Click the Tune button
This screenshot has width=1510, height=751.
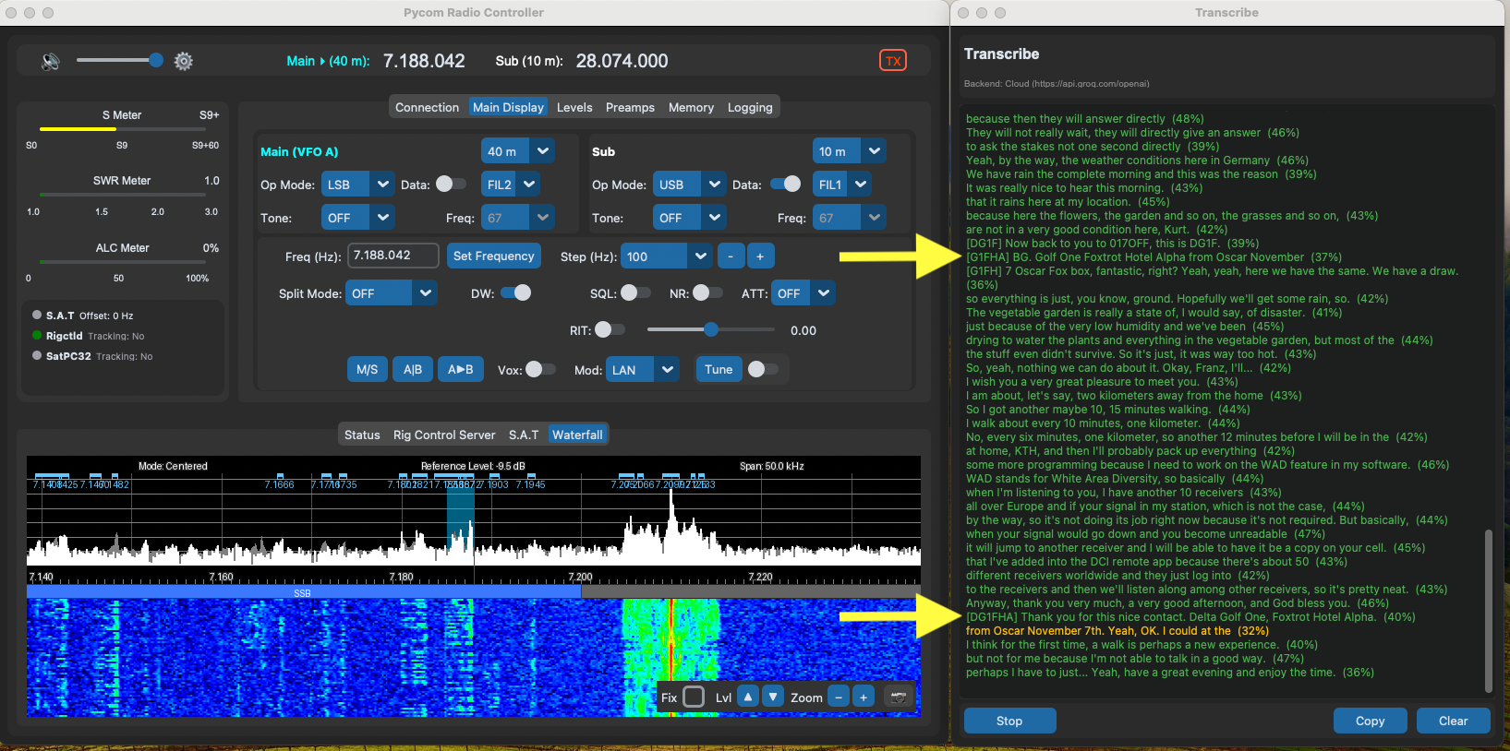tap(719, 369)
